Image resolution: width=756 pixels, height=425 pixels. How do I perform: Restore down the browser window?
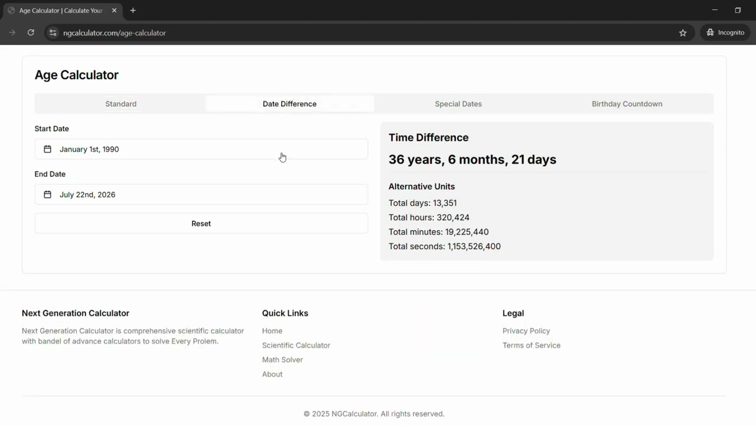738,10
